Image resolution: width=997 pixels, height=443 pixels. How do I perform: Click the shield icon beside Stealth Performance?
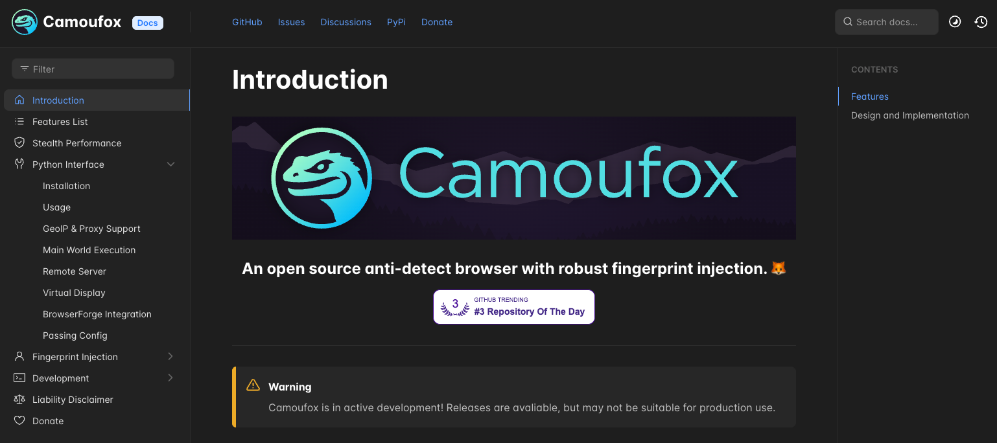pyautogui.click(x=19, y=142)
